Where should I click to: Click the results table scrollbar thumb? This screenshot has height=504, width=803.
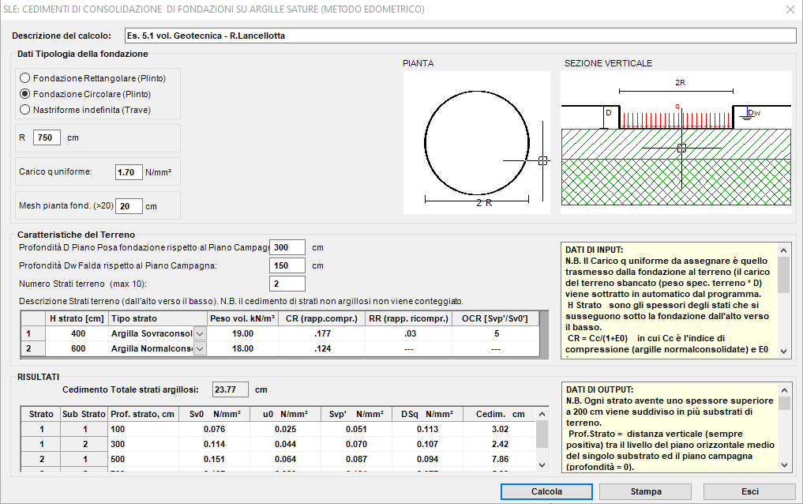pos(542,434)
